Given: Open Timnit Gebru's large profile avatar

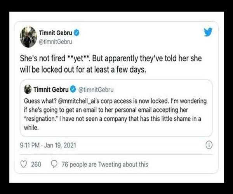Looking at the screenshot, I should coord(28,37).
